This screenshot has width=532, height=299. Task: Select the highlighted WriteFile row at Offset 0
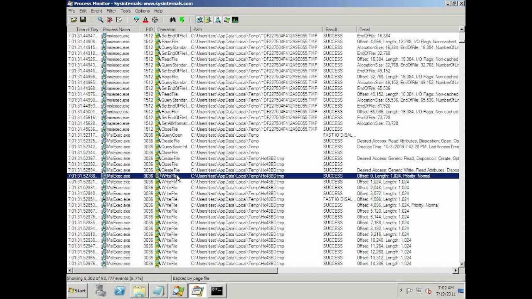click(x=263, y=176)
